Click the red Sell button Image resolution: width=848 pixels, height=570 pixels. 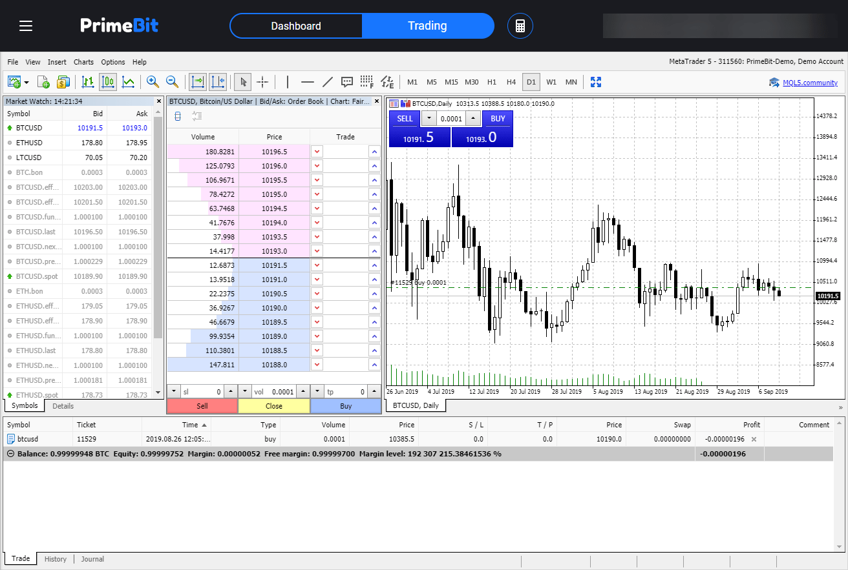pyautogui.click(x=202, y=406)
